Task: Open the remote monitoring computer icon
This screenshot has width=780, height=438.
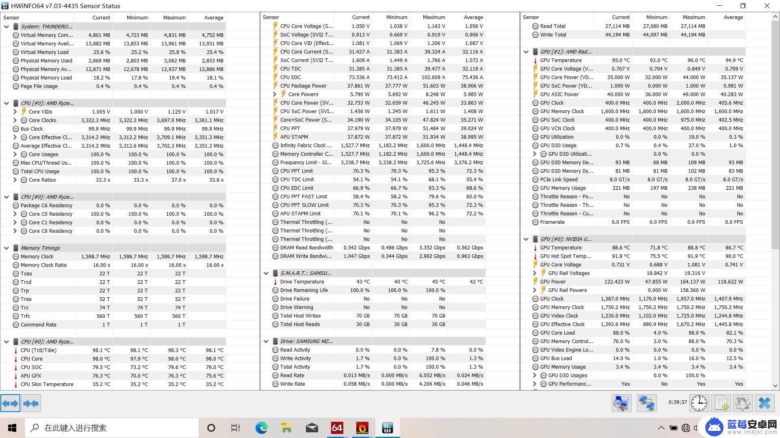Action: coord(622,403)
